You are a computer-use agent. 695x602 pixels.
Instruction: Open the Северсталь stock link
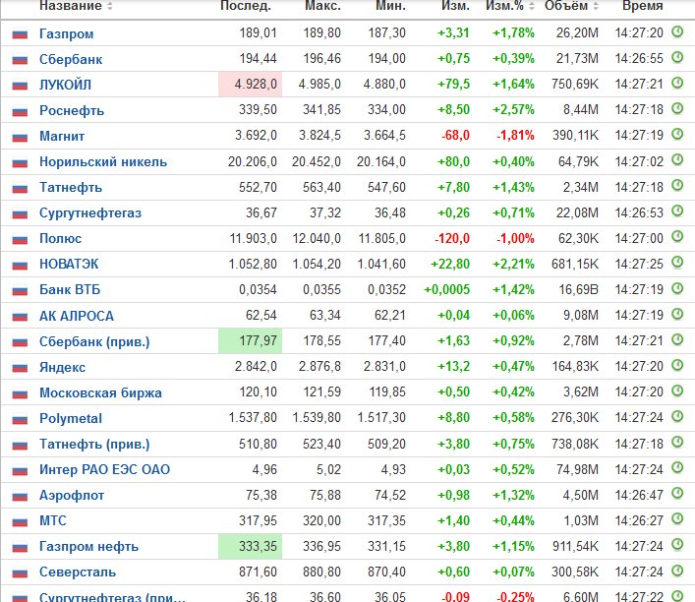(78, 572)
